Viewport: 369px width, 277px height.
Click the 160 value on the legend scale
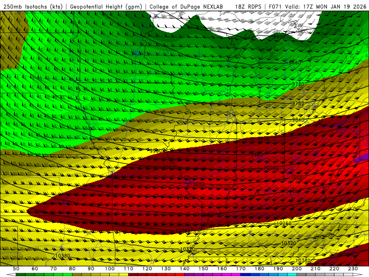pos(222,269)
